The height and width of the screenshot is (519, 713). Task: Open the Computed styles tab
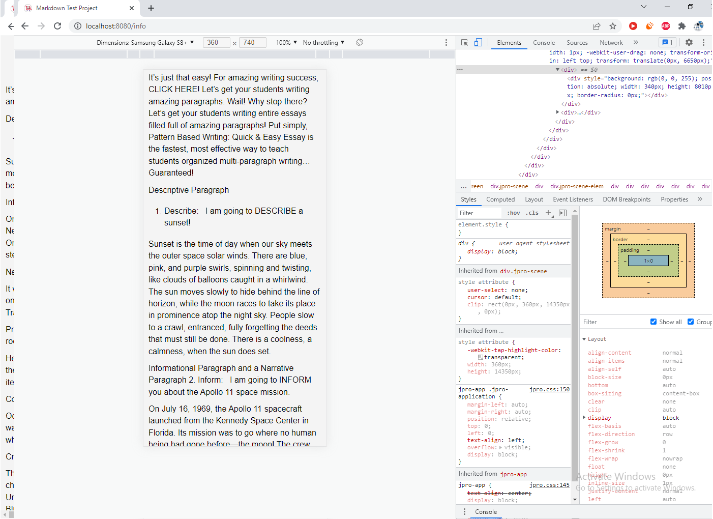tap(500, 199)
